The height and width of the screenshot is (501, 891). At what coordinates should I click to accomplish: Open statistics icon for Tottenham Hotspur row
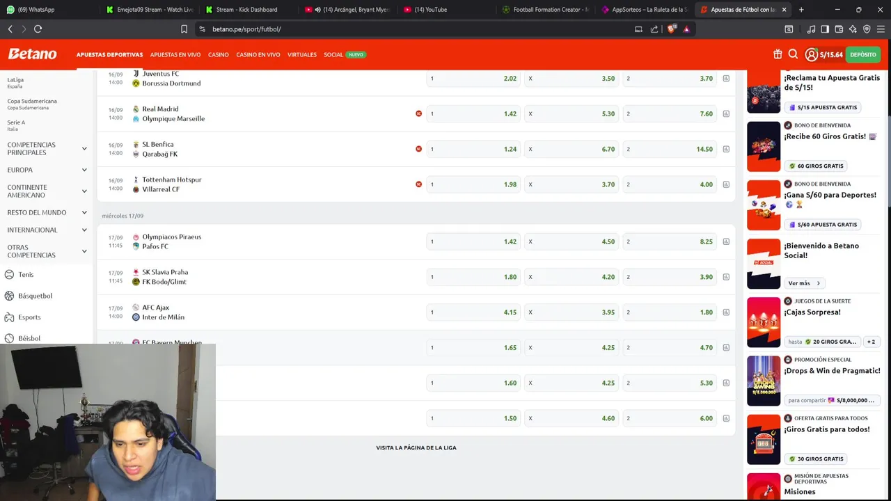tap(726, 184)
